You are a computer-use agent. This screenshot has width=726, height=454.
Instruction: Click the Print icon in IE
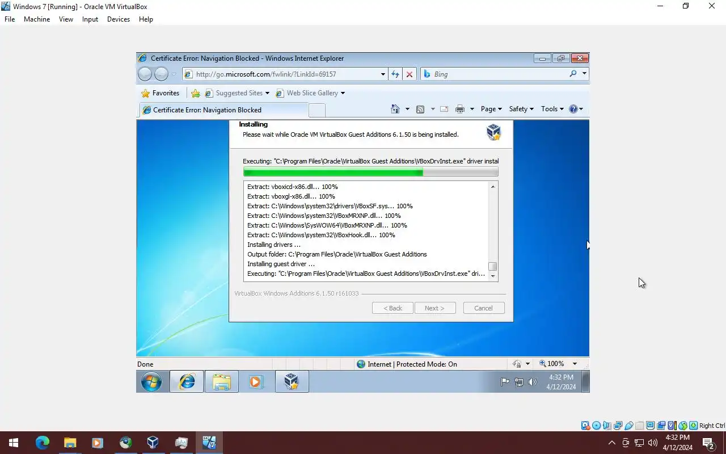coord(460,109)
